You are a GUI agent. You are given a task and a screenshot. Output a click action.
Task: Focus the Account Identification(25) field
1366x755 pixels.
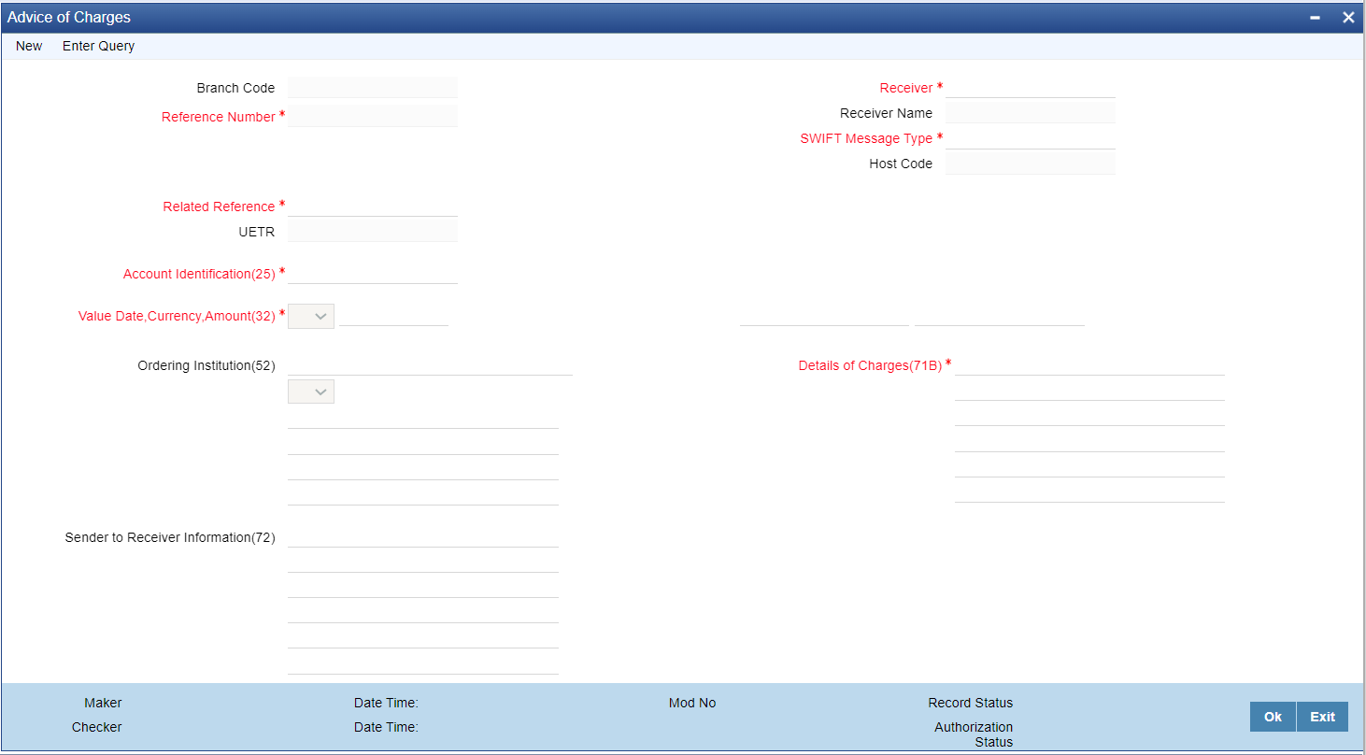pos(373,273)
